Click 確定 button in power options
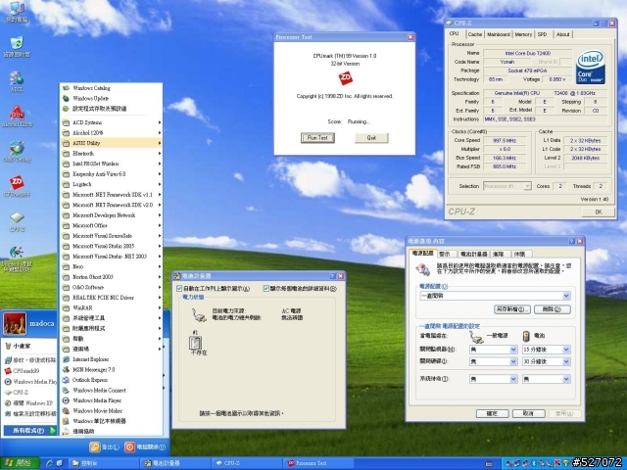Image resolution: width=627 pixels, height=470 pixels. 492,413
